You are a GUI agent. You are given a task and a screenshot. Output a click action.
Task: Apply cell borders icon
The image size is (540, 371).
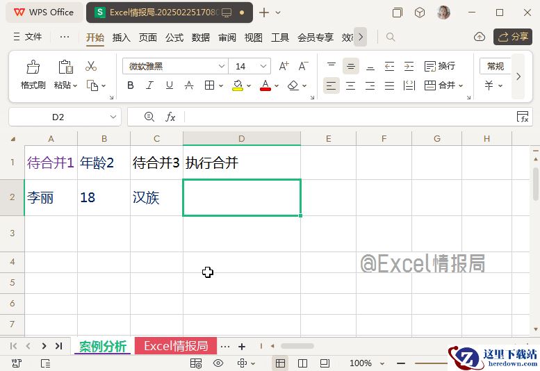coord(209,85)
